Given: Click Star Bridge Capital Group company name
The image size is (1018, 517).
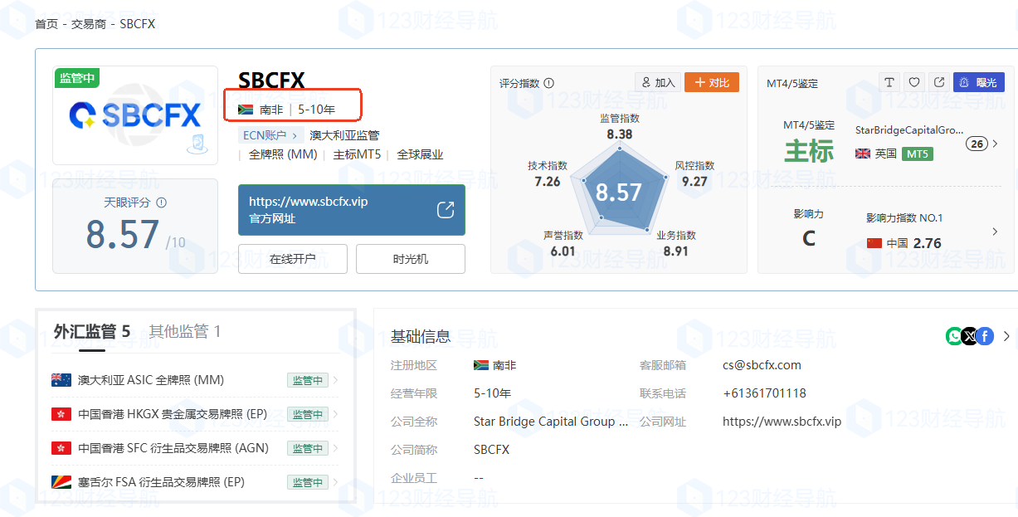Looking at the screenshot, I should point(550,422).
